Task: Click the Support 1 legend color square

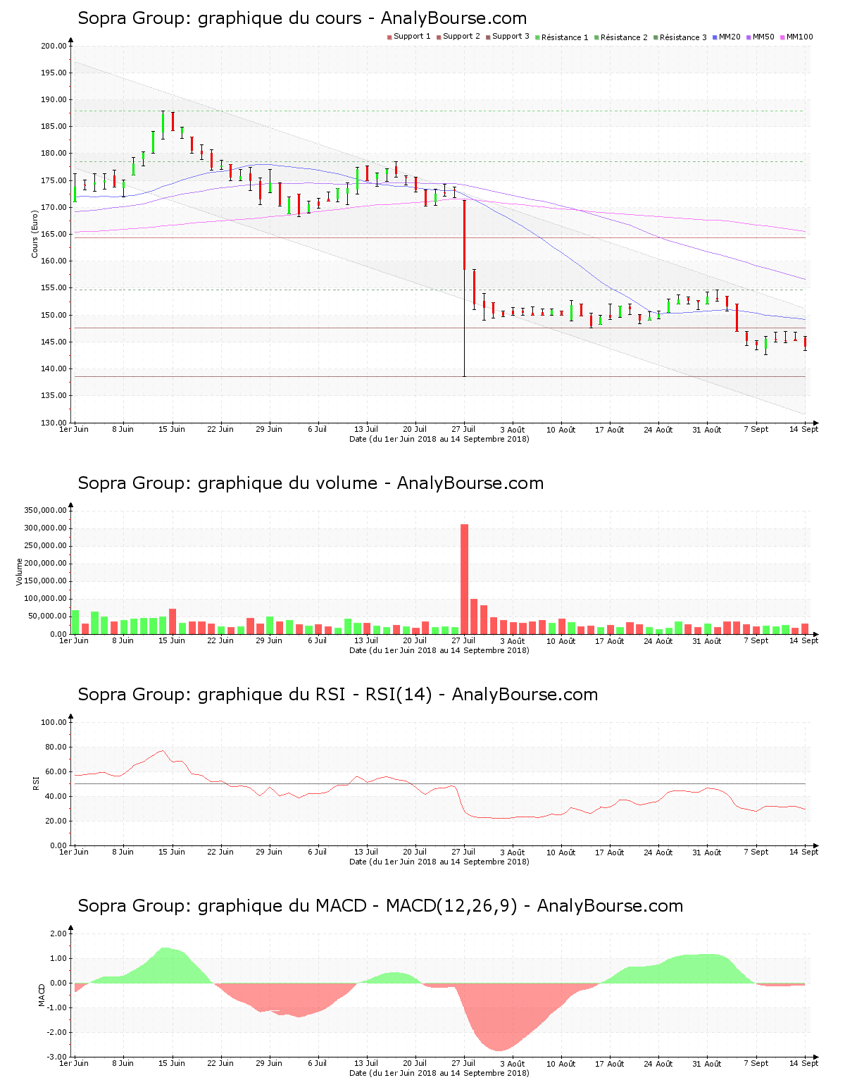Action: tap(389, 37)
